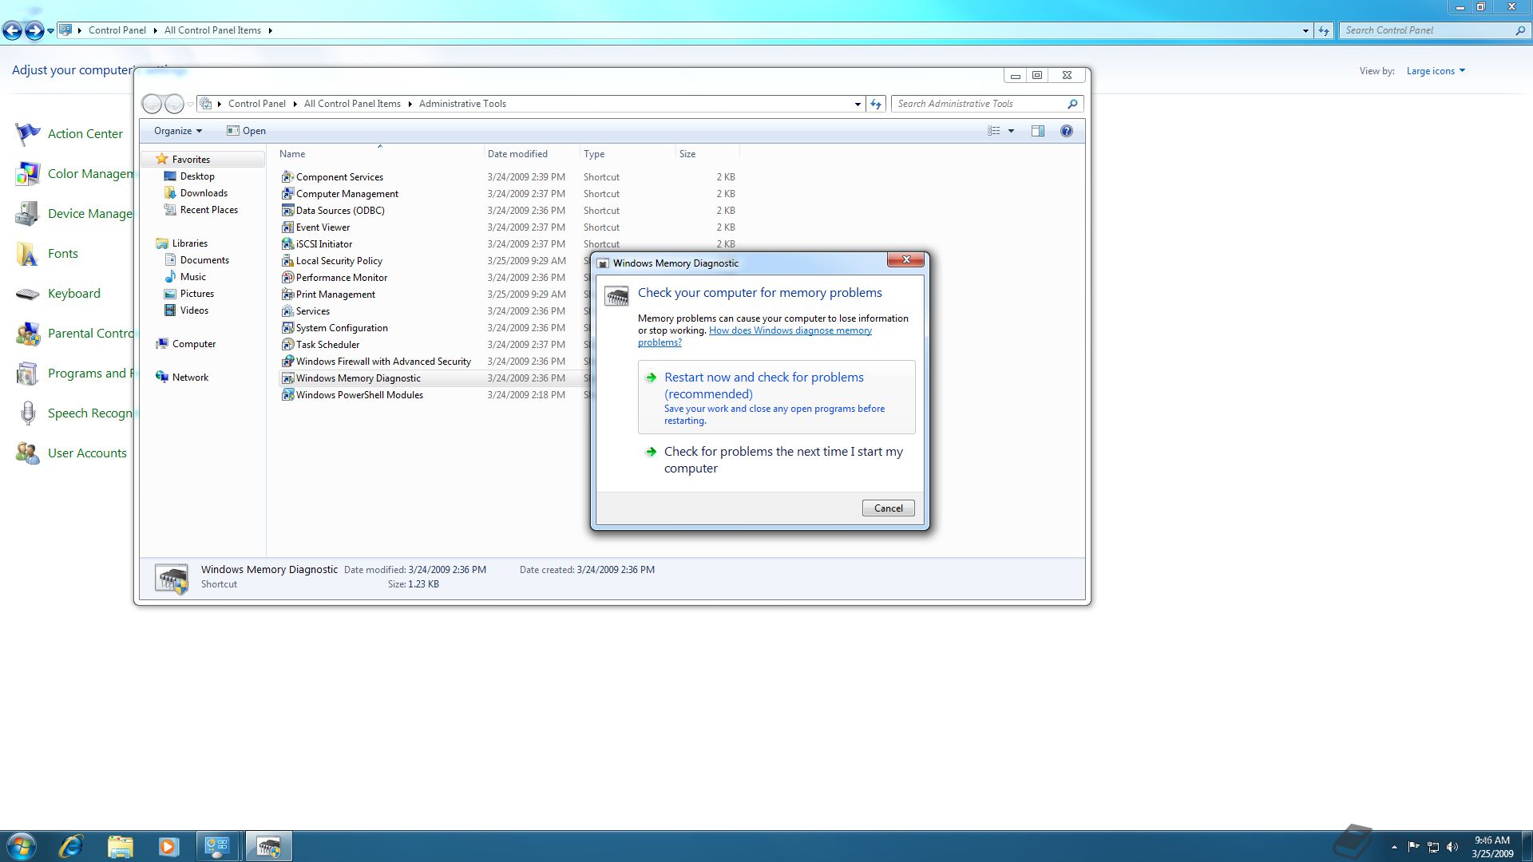Viewport: 1533px width, 862px height.
Task: Click the System Configuration icon
Action: 287,328
